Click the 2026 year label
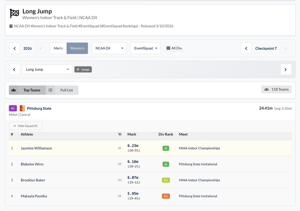Screen dimensions: 300x211 (x=27, y=48)
